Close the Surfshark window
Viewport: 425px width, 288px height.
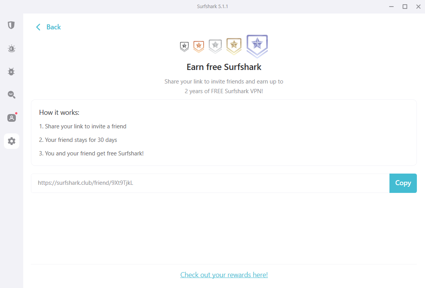click(418, 7)
